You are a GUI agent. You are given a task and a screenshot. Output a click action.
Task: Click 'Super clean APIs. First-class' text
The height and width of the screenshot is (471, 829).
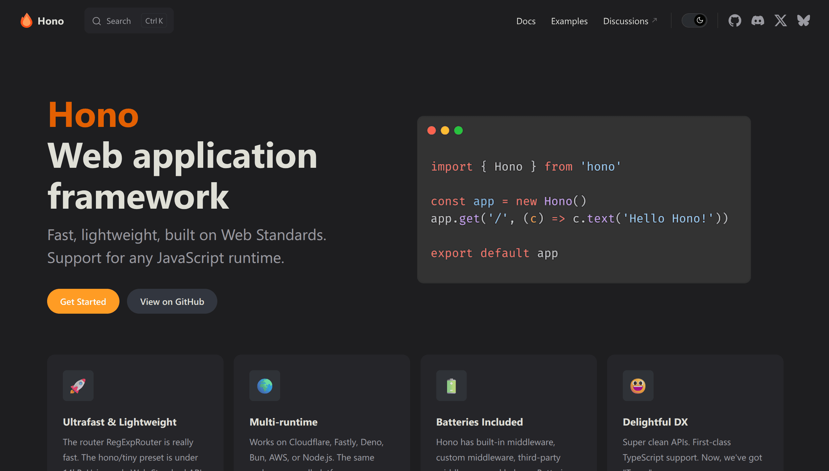point(677,442)
